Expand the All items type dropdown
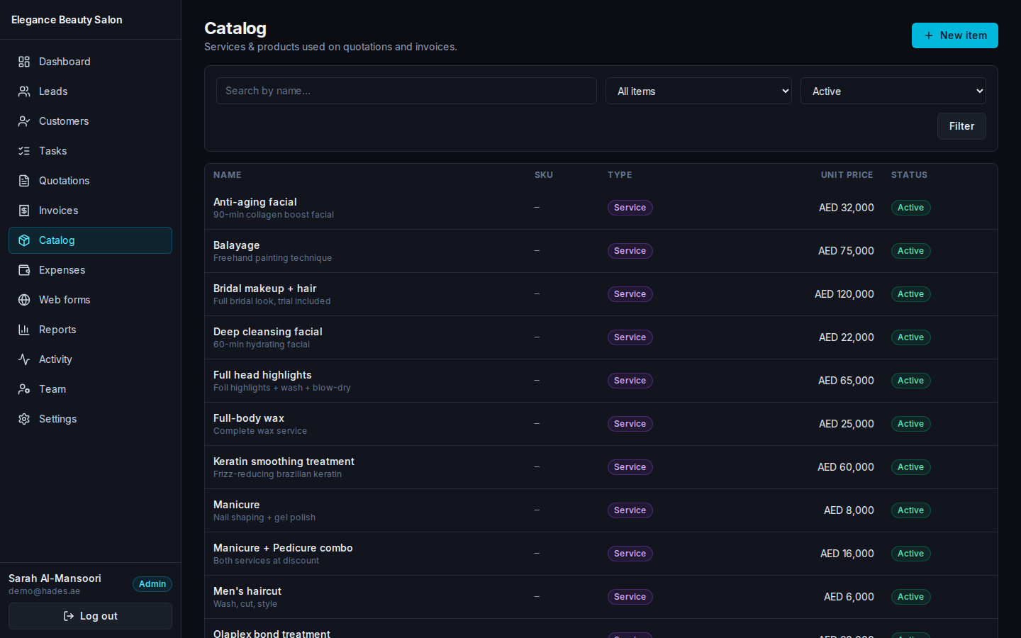The height and width of the screenshot is (638, 1021). (698, 91)
